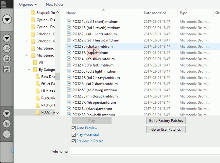Click the folder tree scroll-up arrow
This screenshot has width=220, height=163.
[58, 12]
